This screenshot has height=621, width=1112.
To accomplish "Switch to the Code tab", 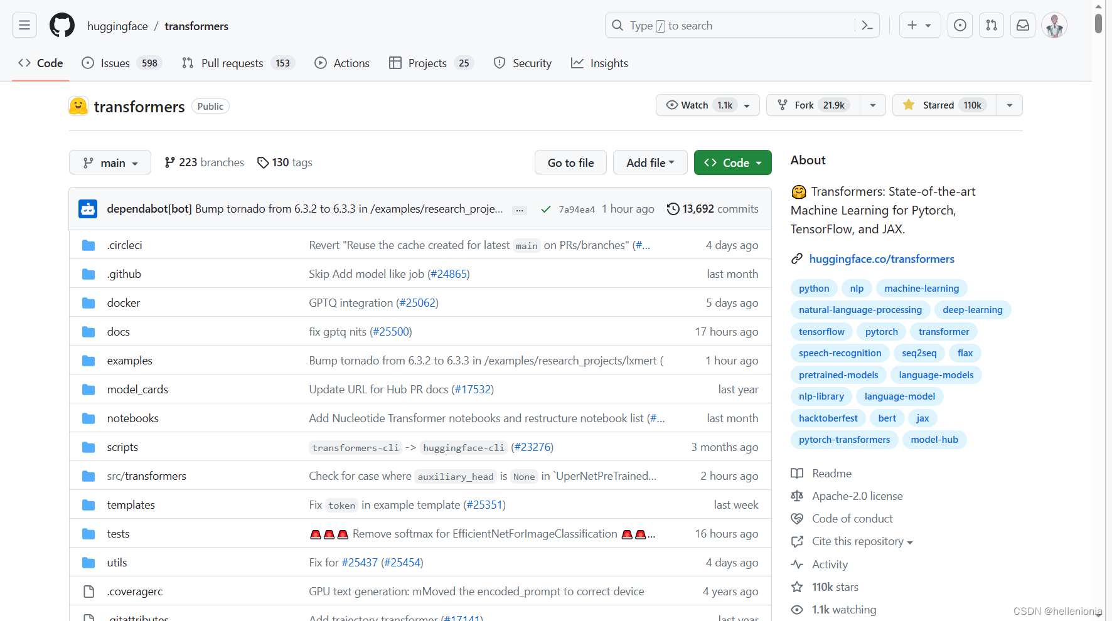I will click(41, 63).
